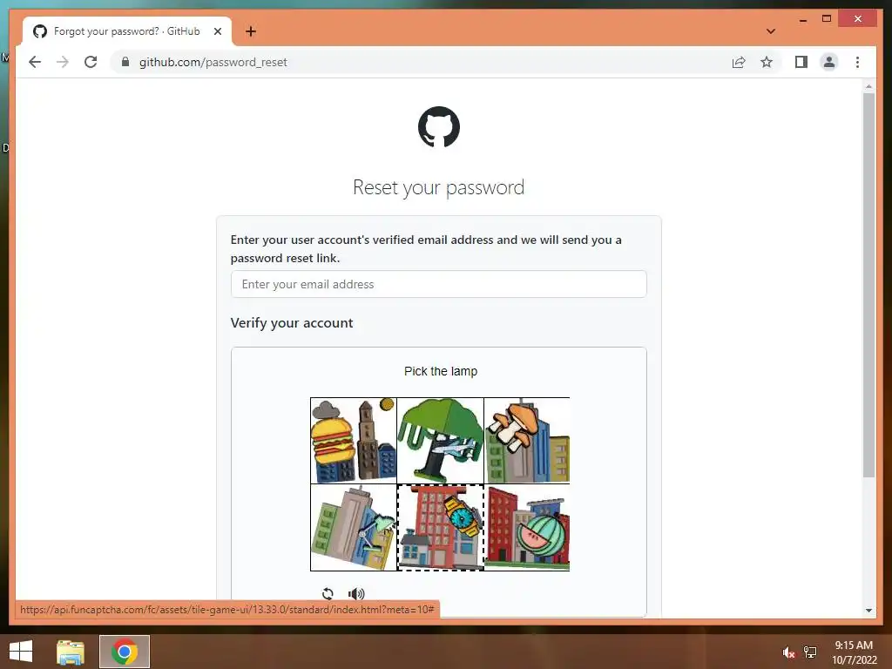Switch to the audio captcha challenge
The width and height of the screenshot is (892, 669).
(x=356, y=594)
